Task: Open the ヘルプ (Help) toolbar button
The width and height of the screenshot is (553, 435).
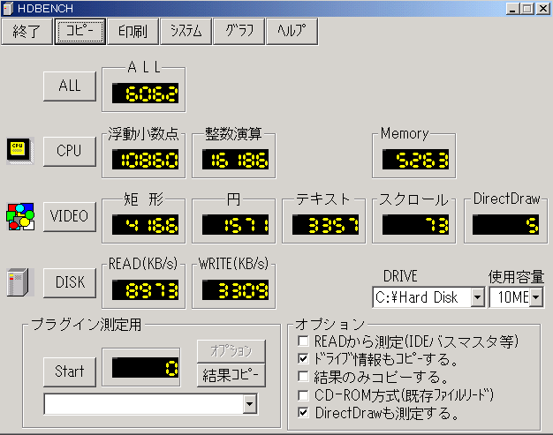Action: point(292,32)
